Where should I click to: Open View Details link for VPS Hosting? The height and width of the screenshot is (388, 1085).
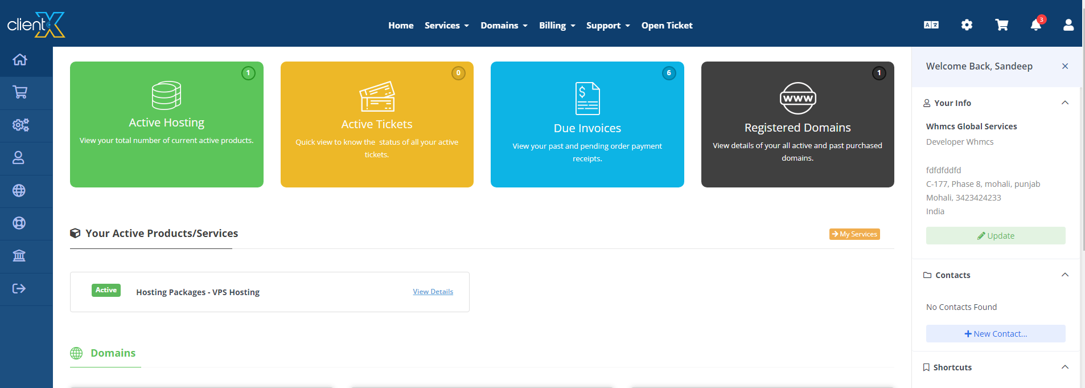point(433,292)
